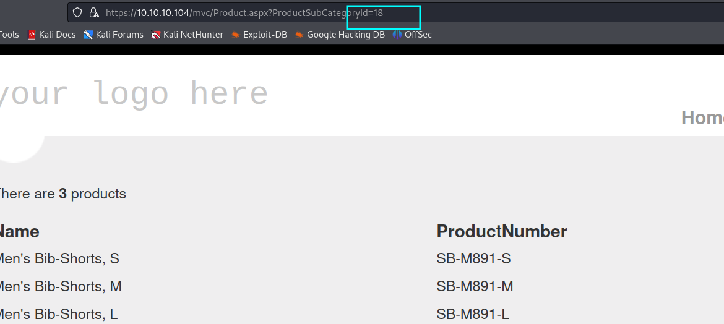Click the Google Hacking DB bookmark icon

pyautogui.click(x=300, y=35)
